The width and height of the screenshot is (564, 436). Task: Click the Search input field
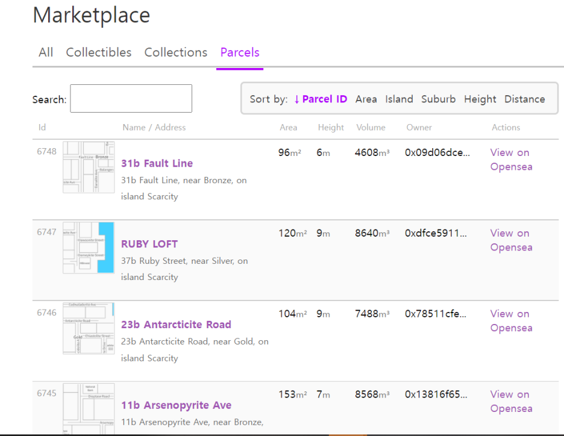point(131,99)
